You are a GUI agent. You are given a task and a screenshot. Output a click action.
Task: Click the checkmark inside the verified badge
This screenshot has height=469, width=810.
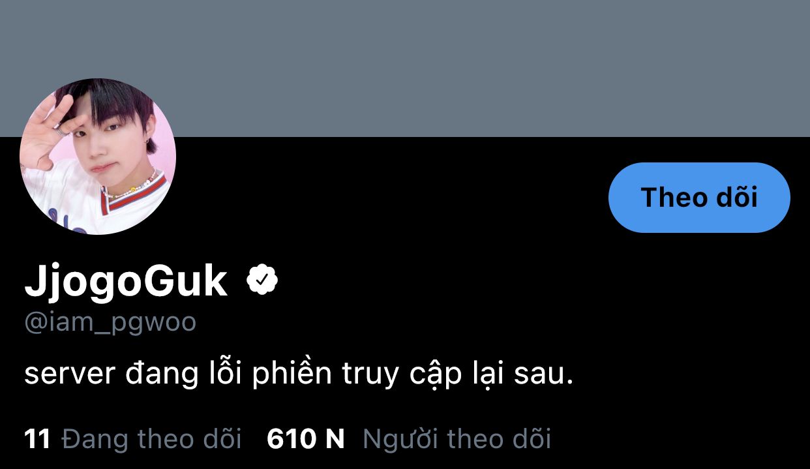(x=262, y=280)
